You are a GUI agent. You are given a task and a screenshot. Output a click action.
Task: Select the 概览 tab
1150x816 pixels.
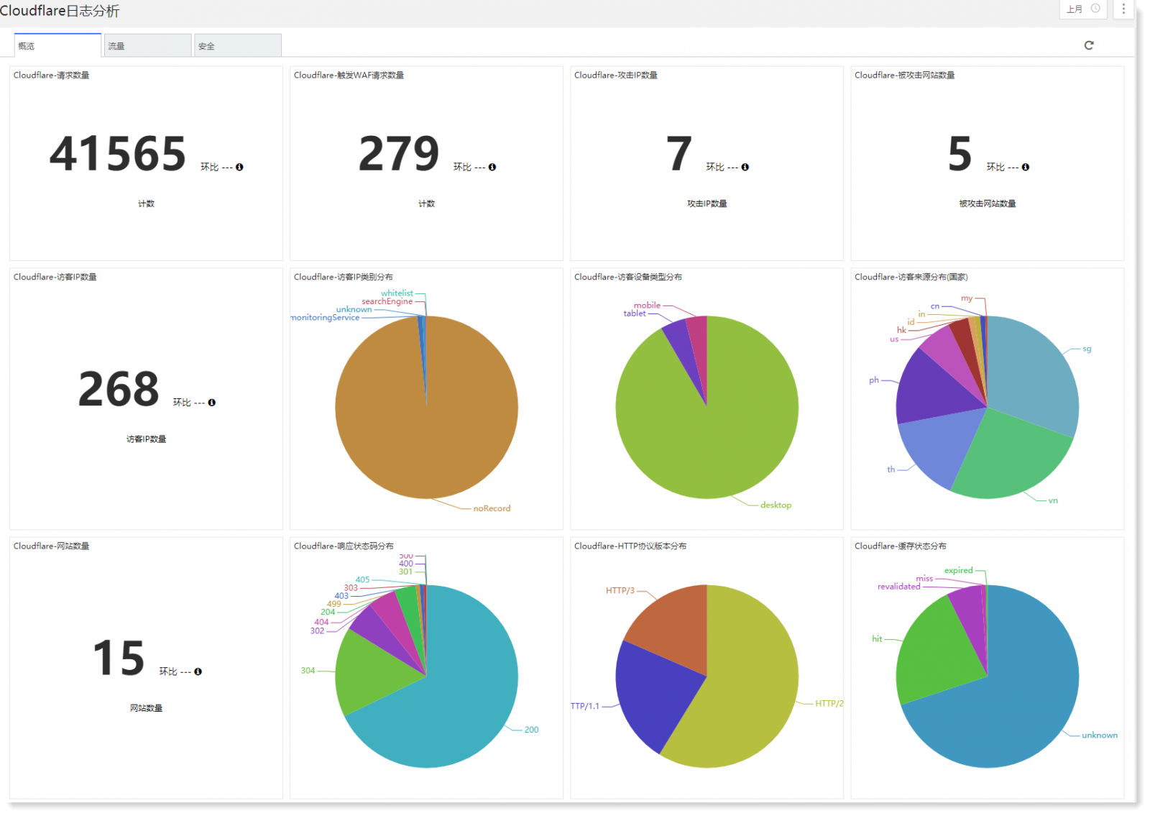57,46
